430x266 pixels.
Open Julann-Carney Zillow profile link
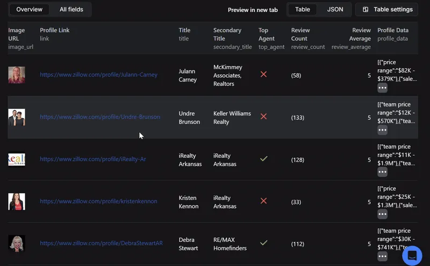click(x=99, y=75)
